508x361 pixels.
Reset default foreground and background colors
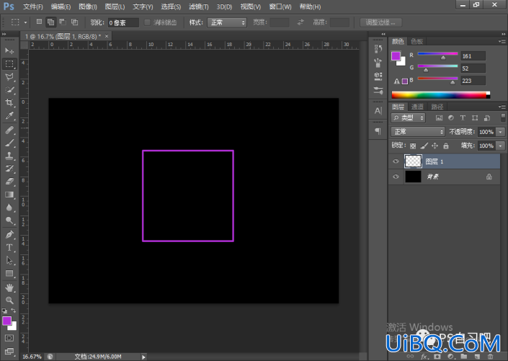pyautogui.click(x=4, y=311)
